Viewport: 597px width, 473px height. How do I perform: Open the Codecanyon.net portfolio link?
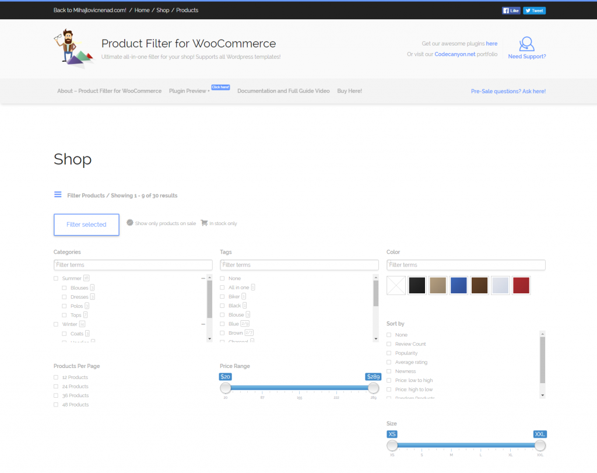pyautogui.click(x=455, y=54)
